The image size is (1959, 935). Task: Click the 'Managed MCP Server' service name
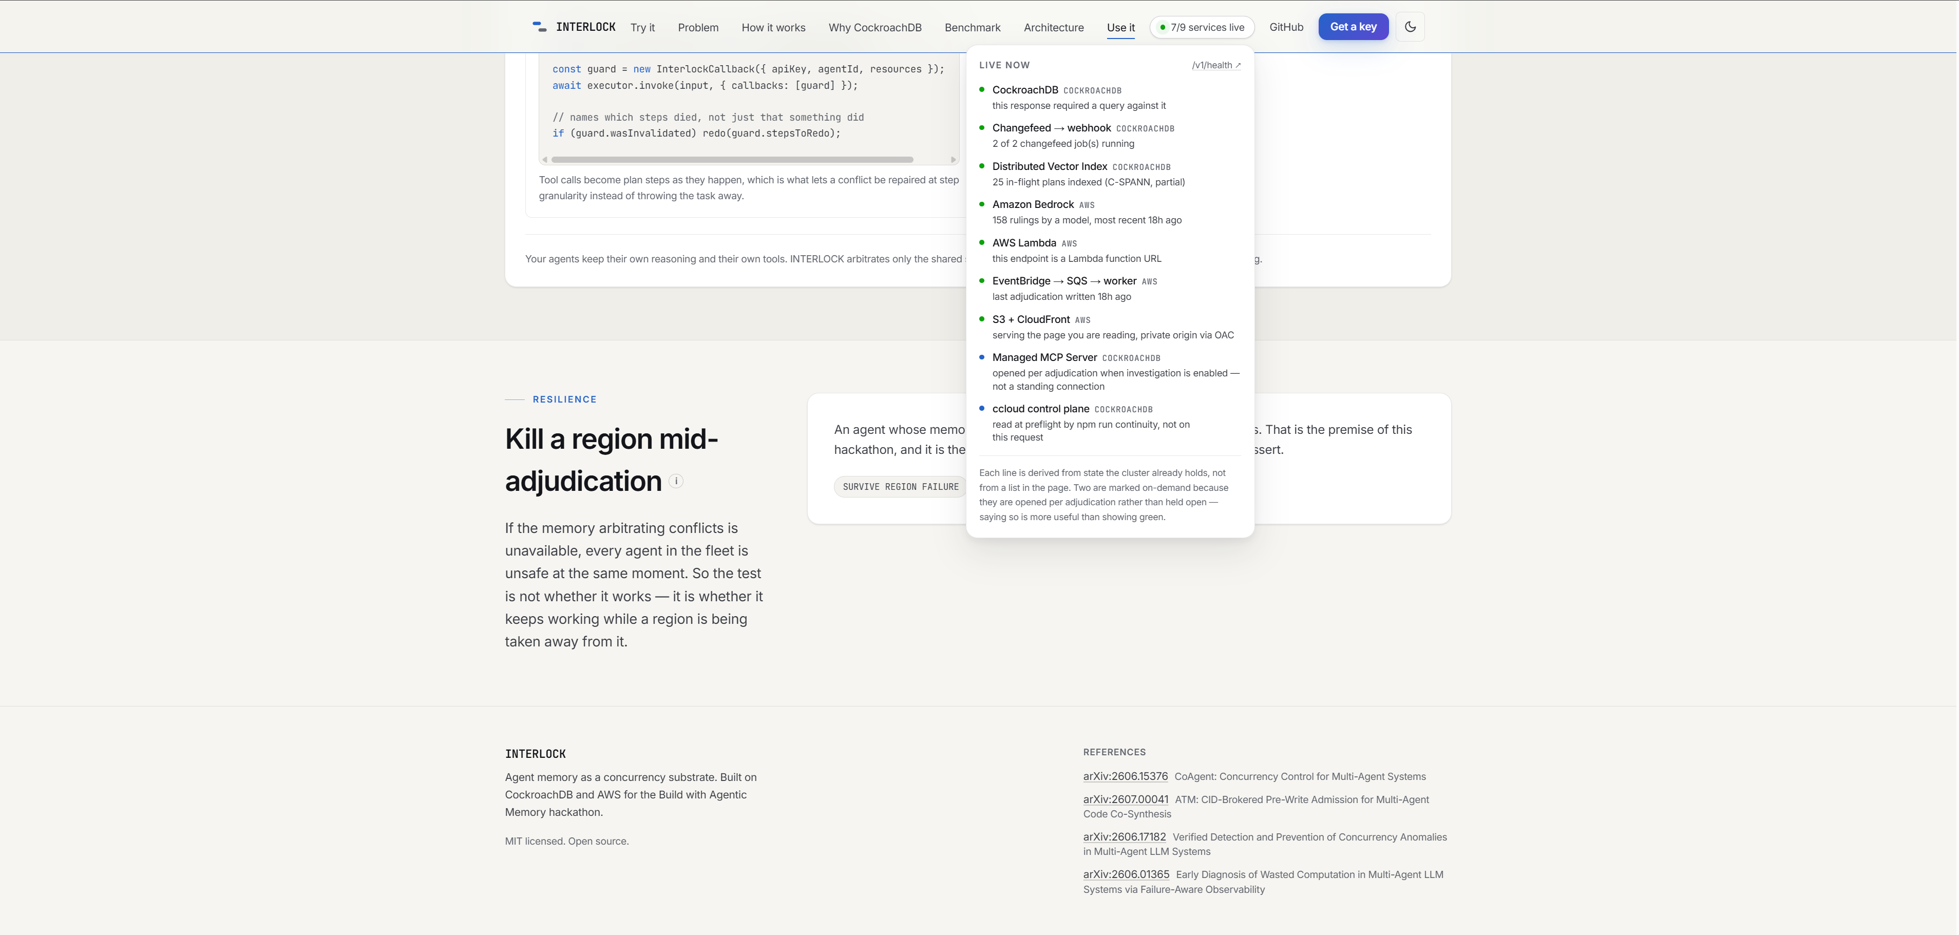1044,357
